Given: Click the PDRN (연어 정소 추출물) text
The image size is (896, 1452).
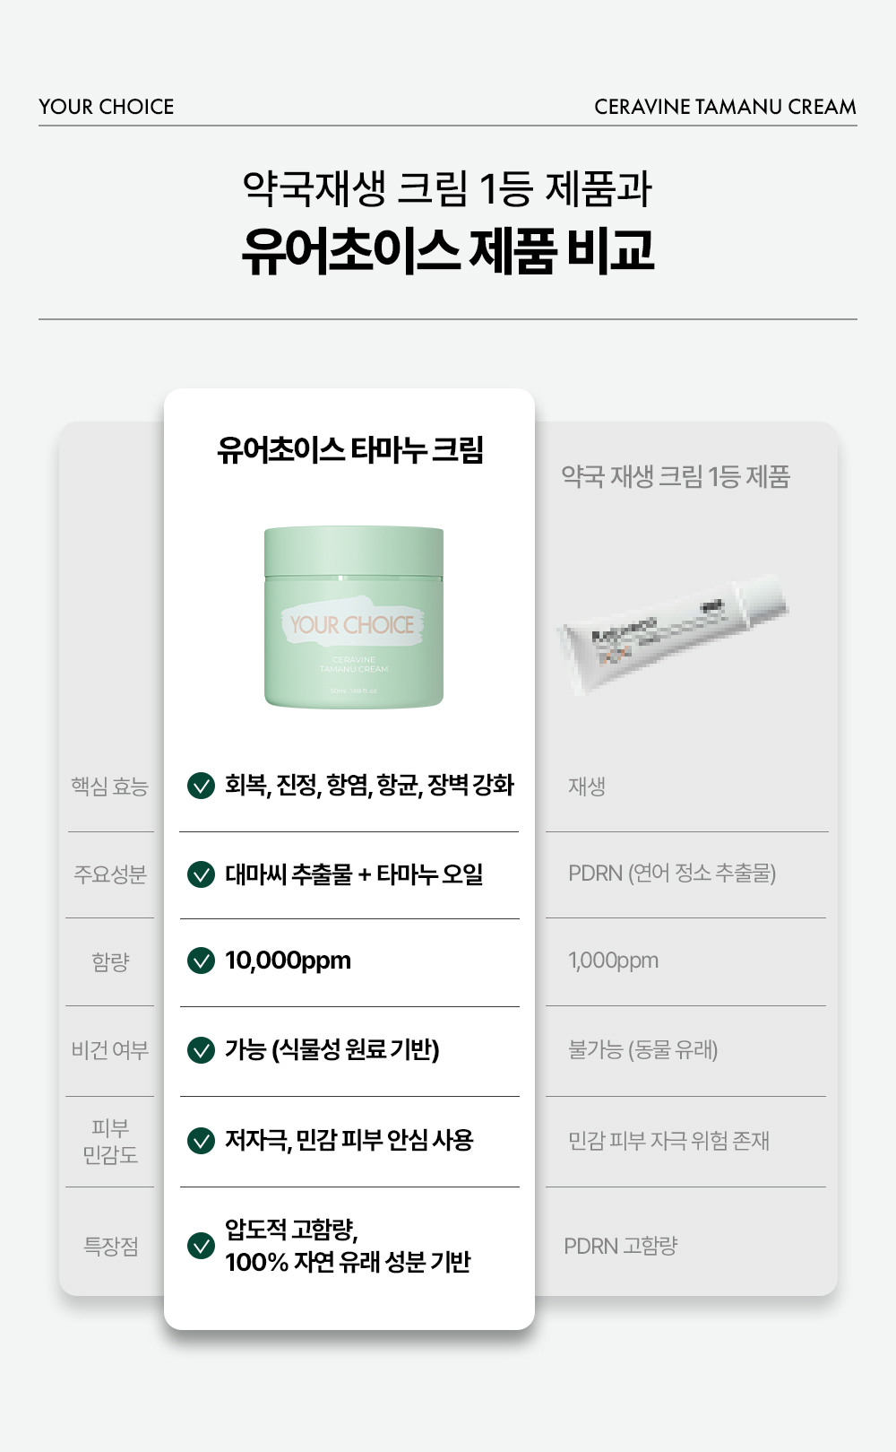Looking at the screenshot, I should coord(672,874).
